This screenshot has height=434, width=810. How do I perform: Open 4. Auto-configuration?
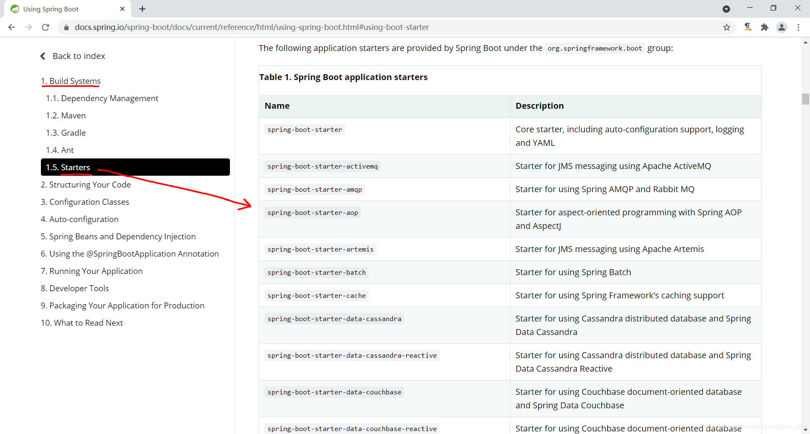click(x=80, y=219)
